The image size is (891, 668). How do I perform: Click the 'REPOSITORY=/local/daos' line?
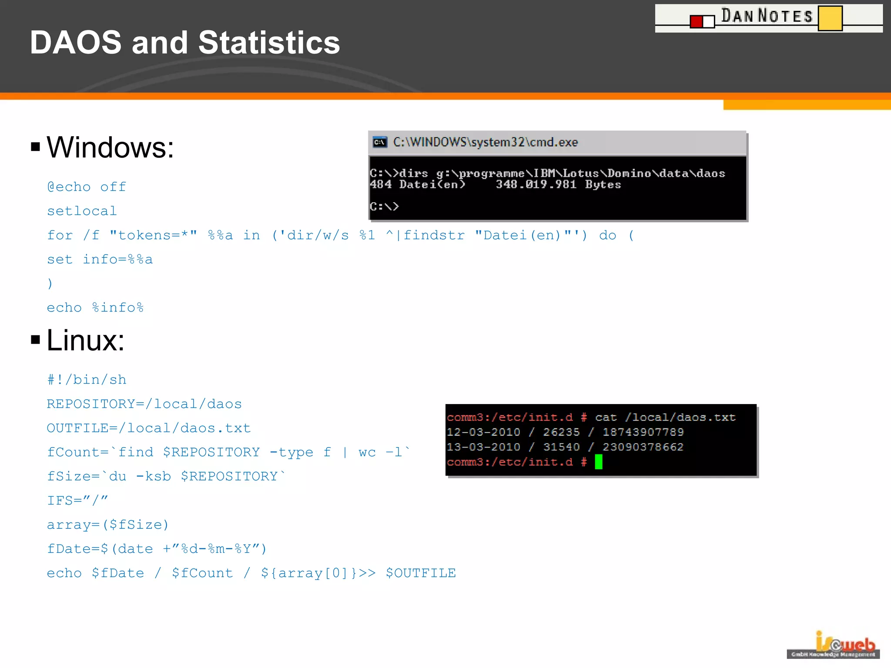(144, 404)
